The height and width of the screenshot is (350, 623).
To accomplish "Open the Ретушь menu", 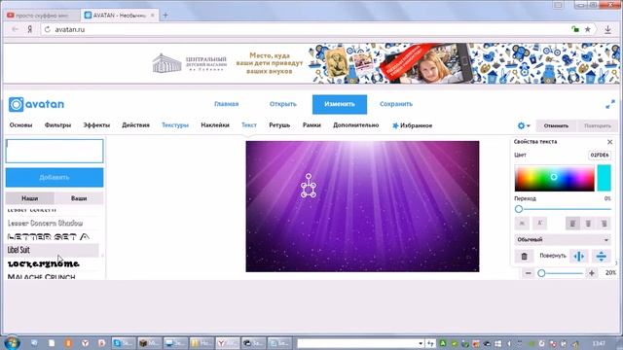I will coord(279,125).
